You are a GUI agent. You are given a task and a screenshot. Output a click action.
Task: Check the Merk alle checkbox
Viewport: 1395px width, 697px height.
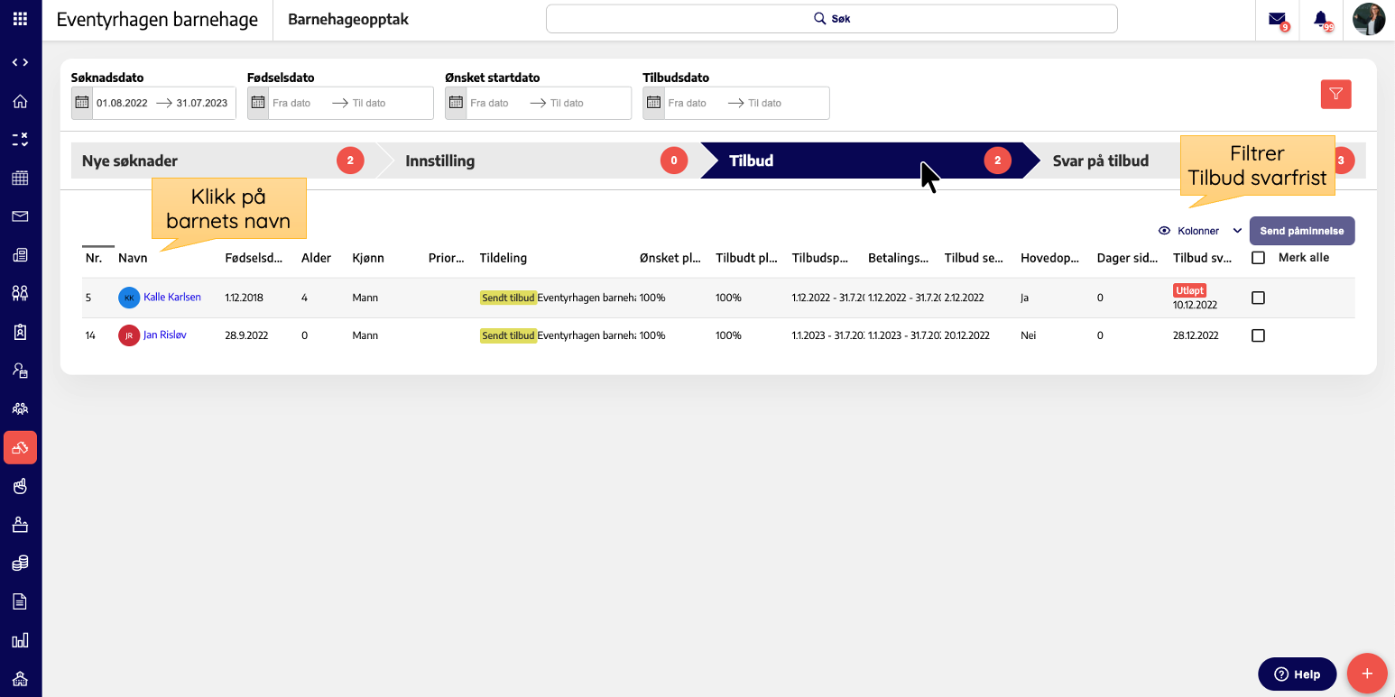(x=1258, y=258)
